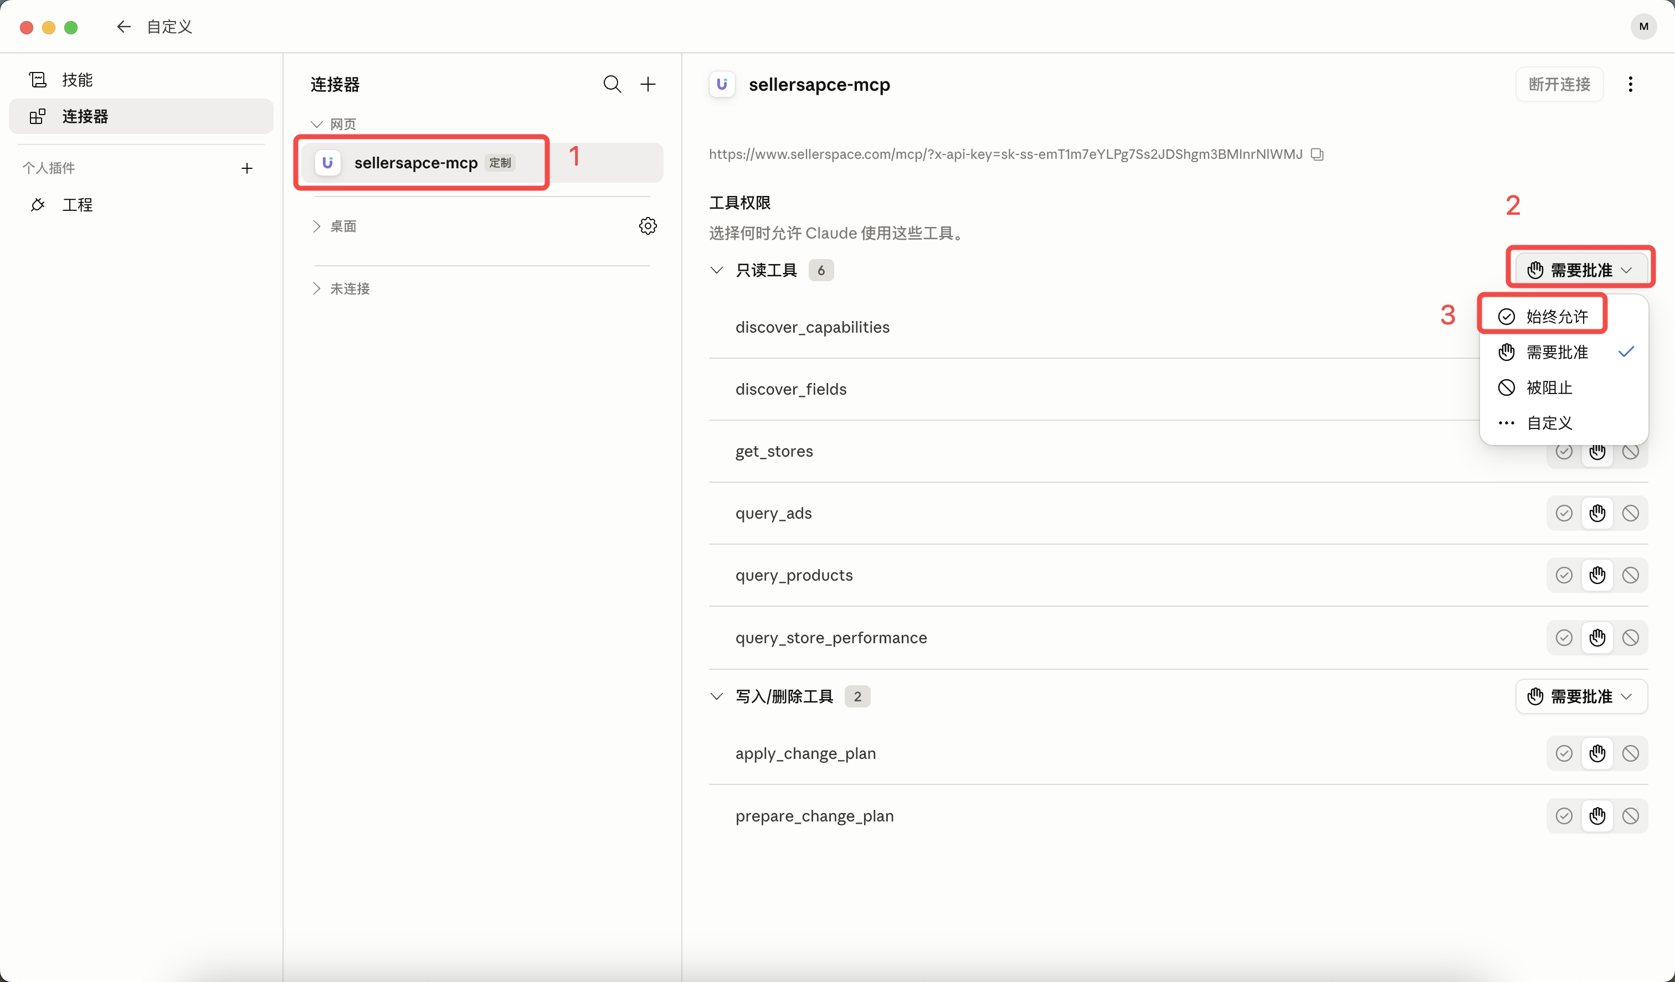Open the 需要批准 dropdown for 写入/删除工具
This screenshot has height=982, width=1675.
tap(1581, 696)
